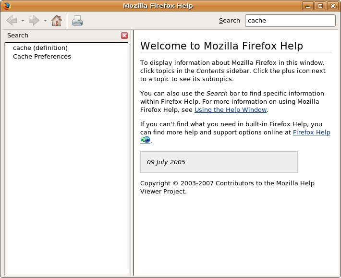Image resolution: width=341 pixels, height=278 pixels.
Task: Click the copyright notice text
Action: coord(227,187)
